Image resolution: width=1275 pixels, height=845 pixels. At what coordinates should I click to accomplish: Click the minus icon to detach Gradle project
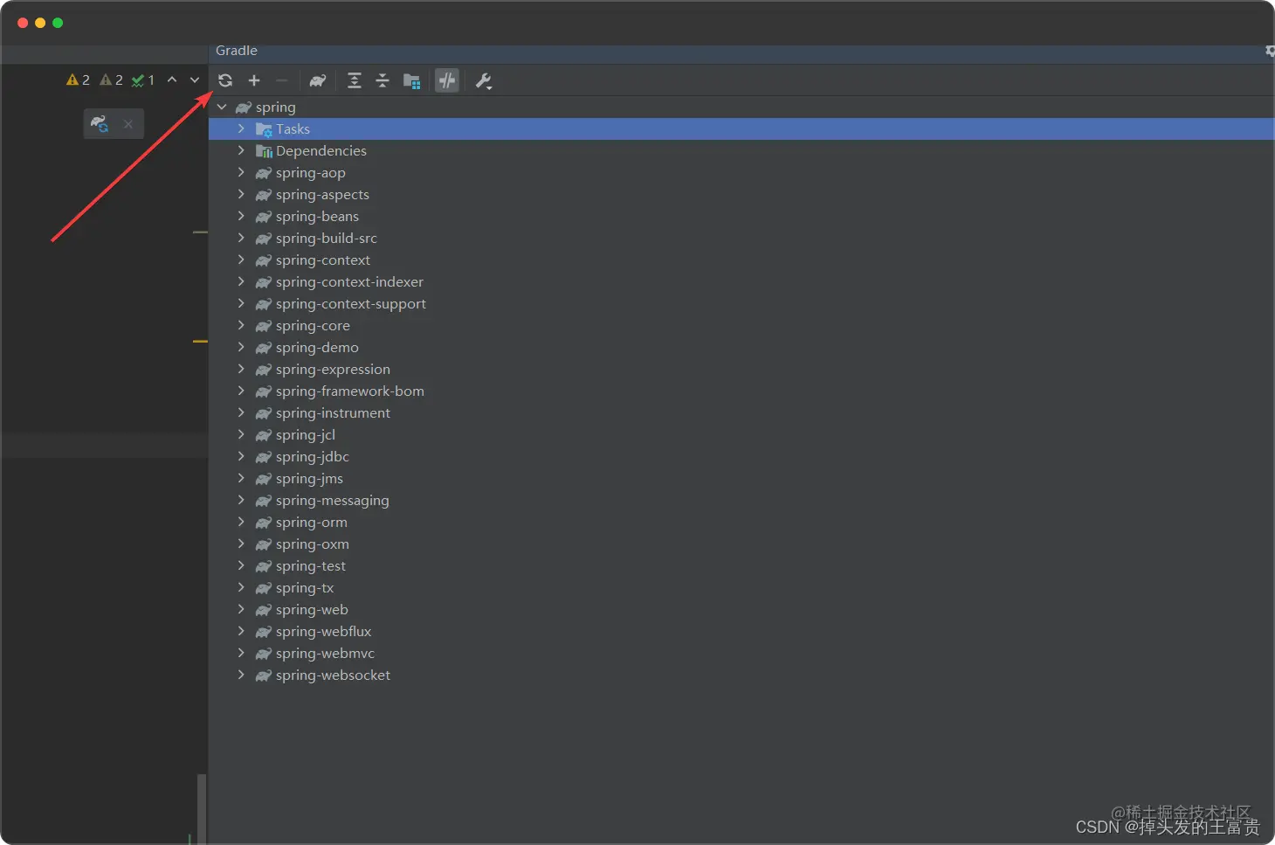tap(281, 80)
